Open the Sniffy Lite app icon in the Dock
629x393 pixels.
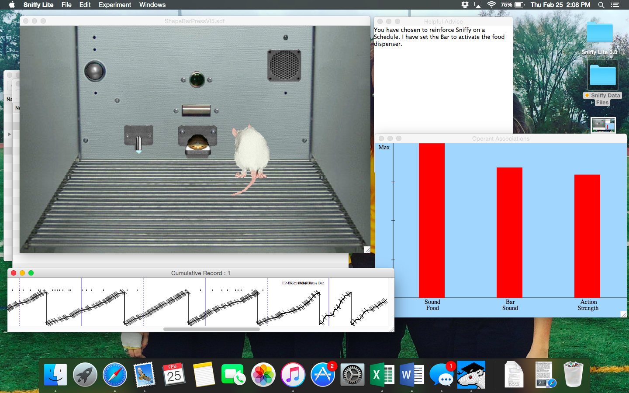click(x=471, y=374)
